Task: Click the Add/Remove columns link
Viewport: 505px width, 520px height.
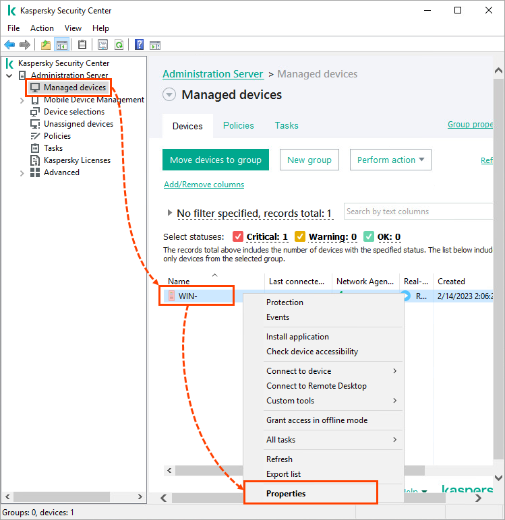Action: (x=204, y=185)
